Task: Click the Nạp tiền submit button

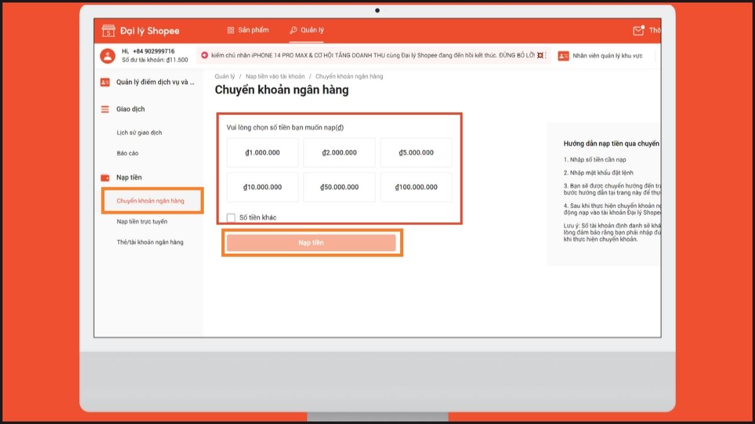Action: 311,243
